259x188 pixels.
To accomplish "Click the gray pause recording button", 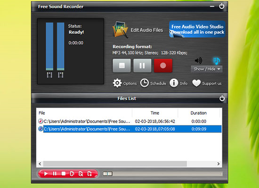I will click(142, 66).
